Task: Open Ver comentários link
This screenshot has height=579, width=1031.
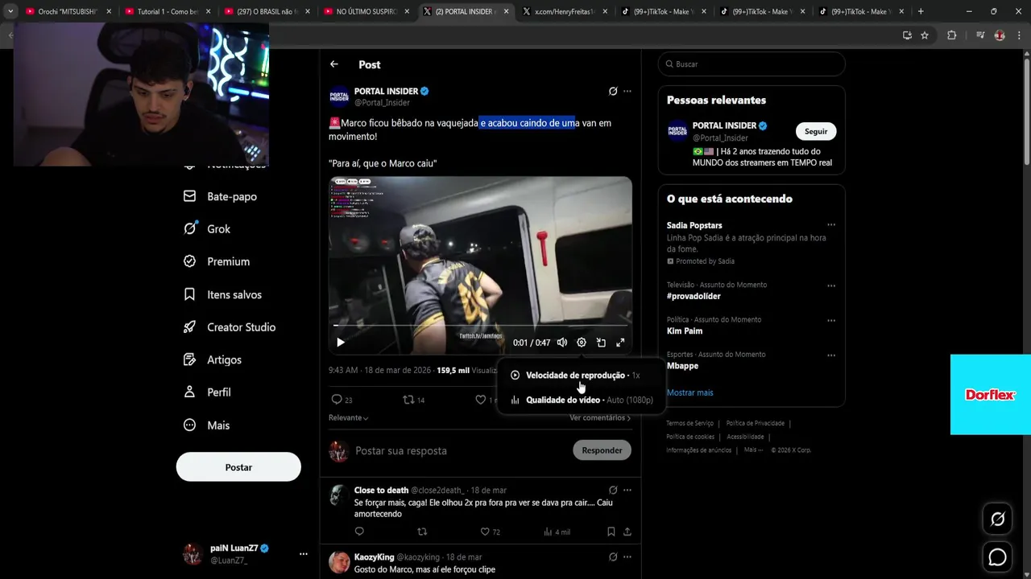Action: click(600, 418)
